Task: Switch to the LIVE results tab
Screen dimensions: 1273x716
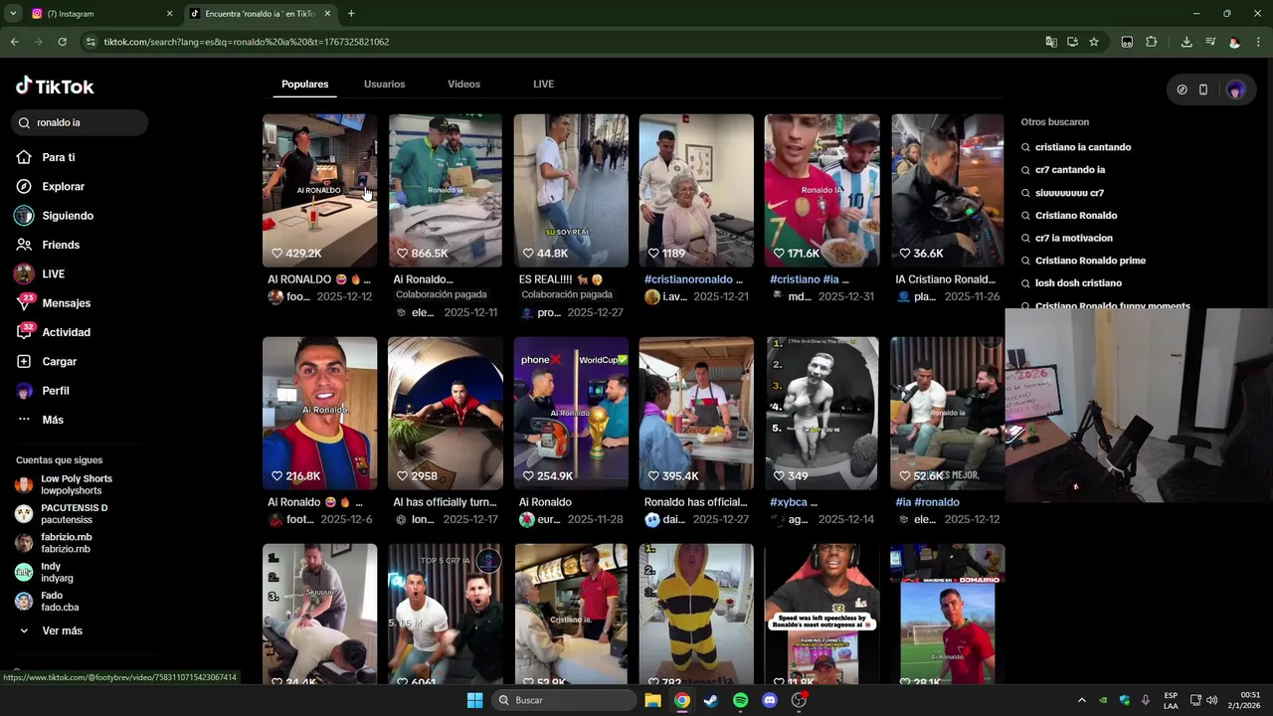Action: coord(543,85)
